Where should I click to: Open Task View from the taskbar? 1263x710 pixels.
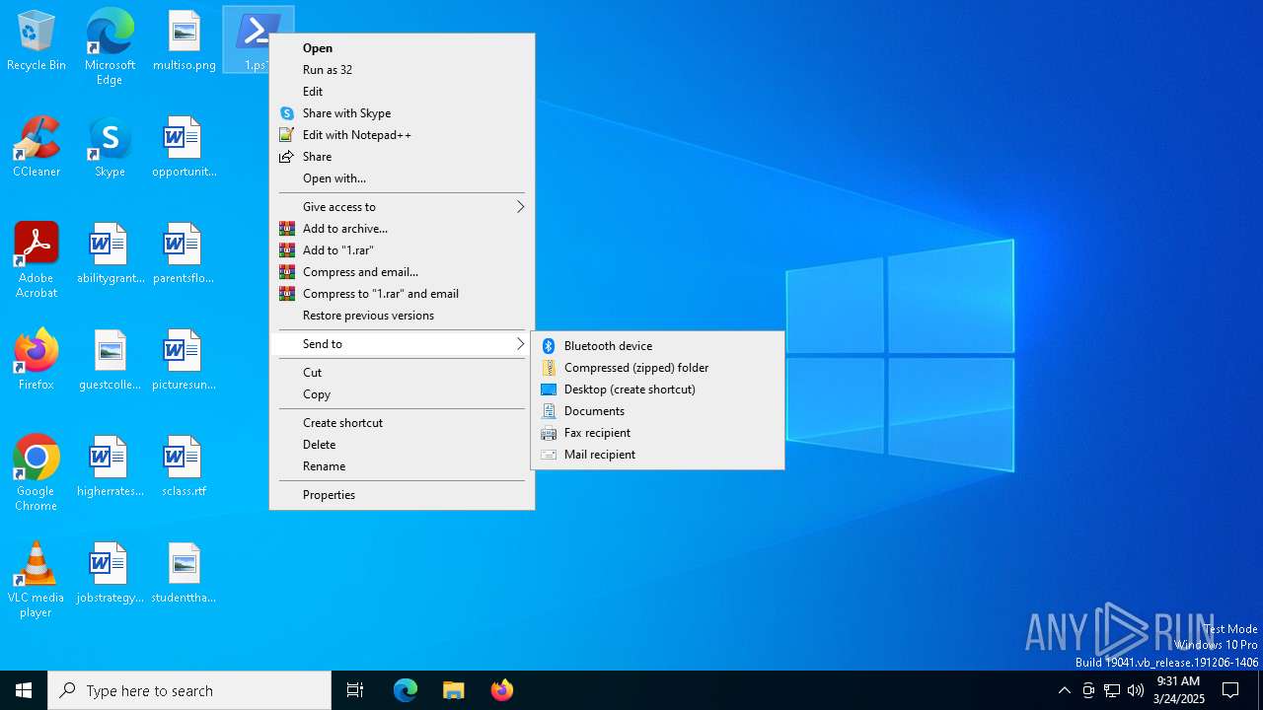tap(355, 690)
